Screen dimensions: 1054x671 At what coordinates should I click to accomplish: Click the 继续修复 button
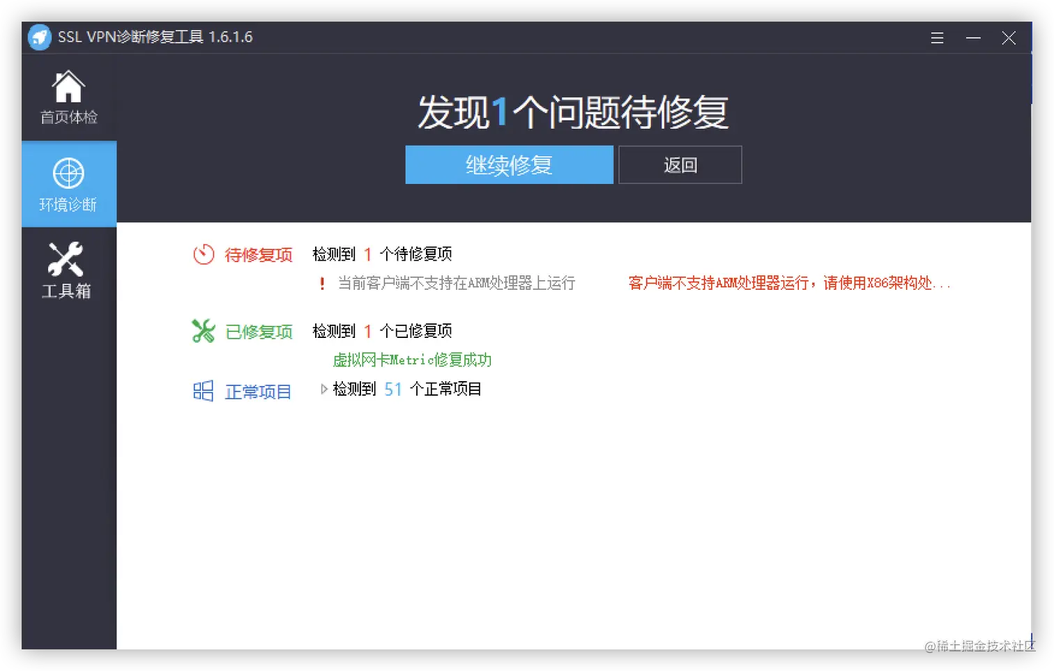pos(509,165)
